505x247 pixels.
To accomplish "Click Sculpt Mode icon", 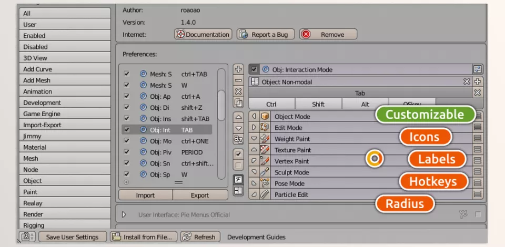I will tap(265, 172).
